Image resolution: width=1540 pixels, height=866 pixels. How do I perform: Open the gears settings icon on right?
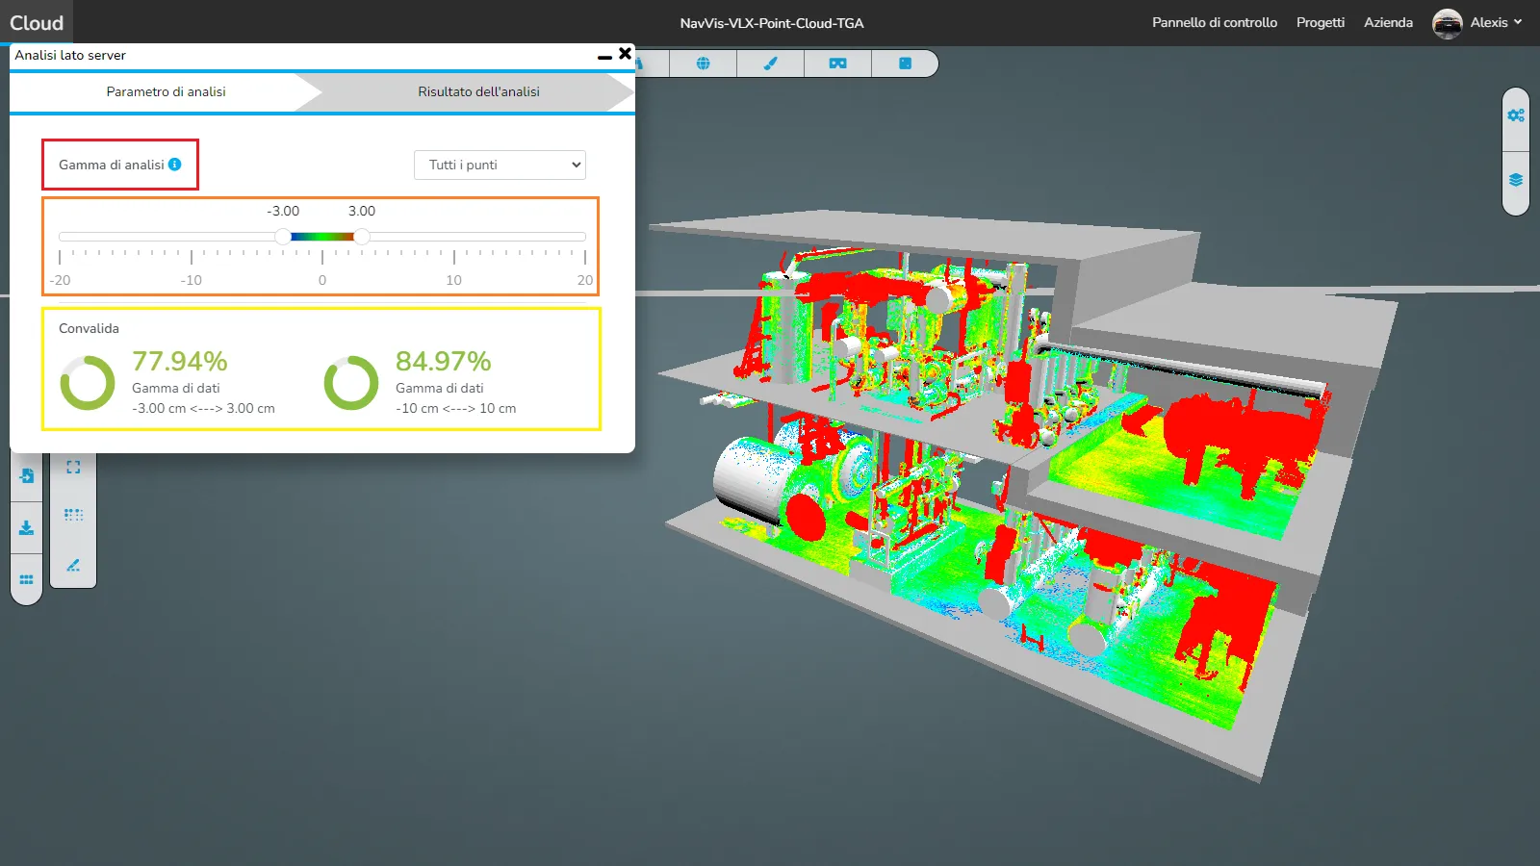click(1516, 115)
